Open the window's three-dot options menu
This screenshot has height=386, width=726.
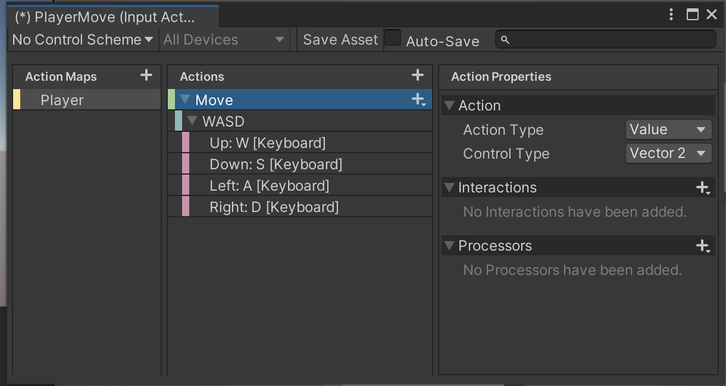click(671, 15)
